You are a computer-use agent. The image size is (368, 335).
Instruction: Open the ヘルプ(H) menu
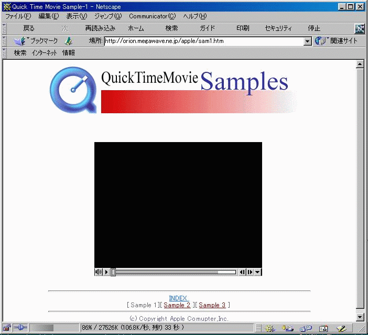point(195,16)
